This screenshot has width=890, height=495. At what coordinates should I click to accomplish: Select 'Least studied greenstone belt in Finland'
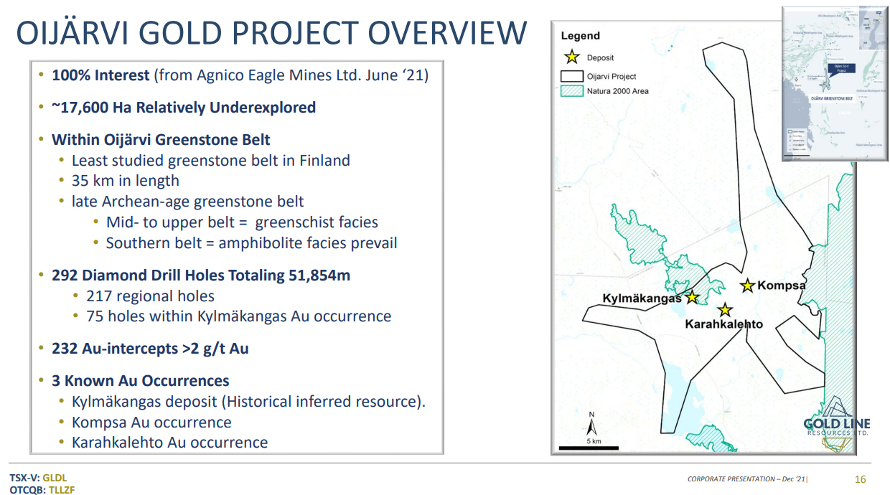pyautogui.click(x=210, y=161)
